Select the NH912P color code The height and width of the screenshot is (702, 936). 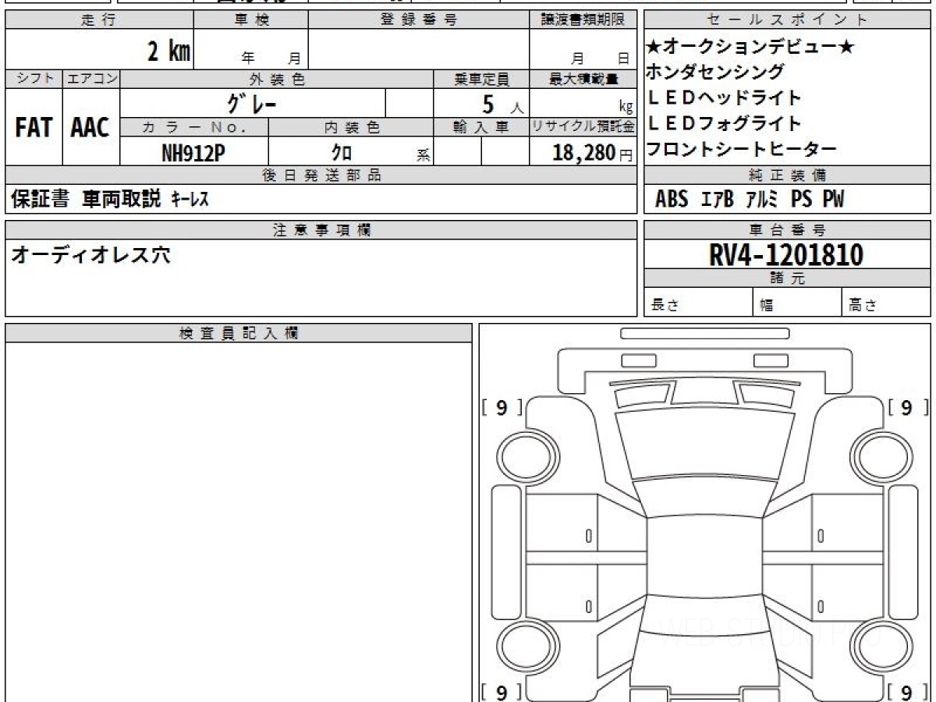[x=193, y=153]
